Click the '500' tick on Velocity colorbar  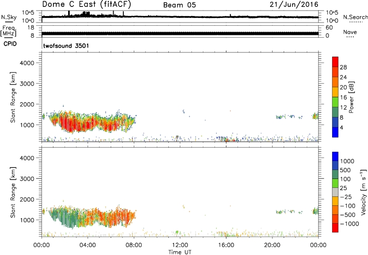point(345,170)
